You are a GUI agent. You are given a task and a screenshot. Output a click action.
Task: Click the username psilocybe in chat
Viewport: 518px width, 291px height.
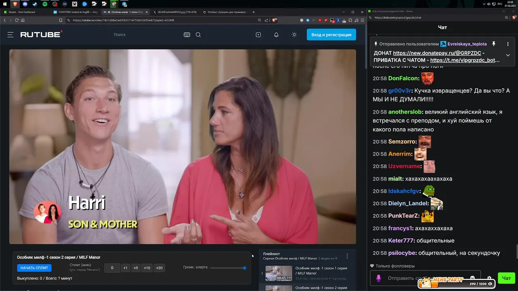coord(402,253)
